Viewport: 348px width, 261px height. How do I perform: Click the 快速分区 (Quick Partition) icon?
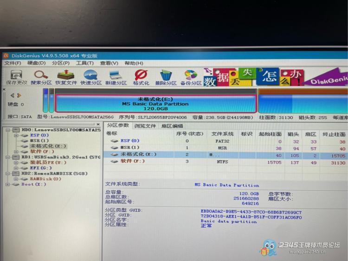point(90,77)
